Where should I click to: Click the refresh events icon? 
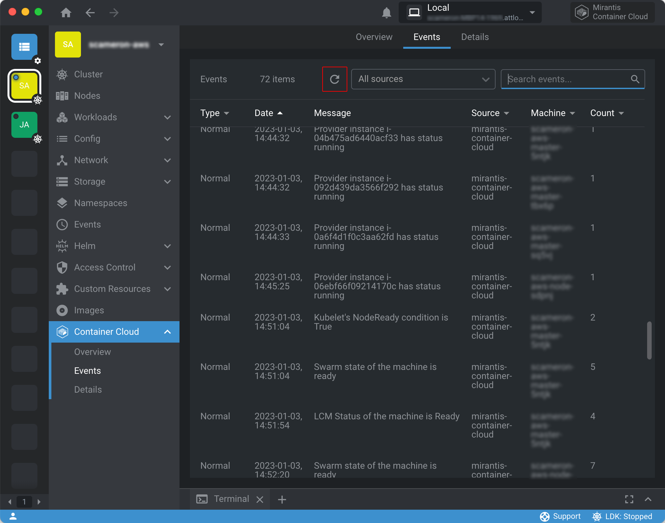pyautogui.click(x=334, y=79)
